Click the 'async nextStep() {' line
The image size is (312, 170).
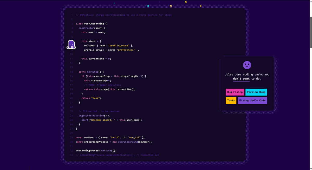(91, 72)
